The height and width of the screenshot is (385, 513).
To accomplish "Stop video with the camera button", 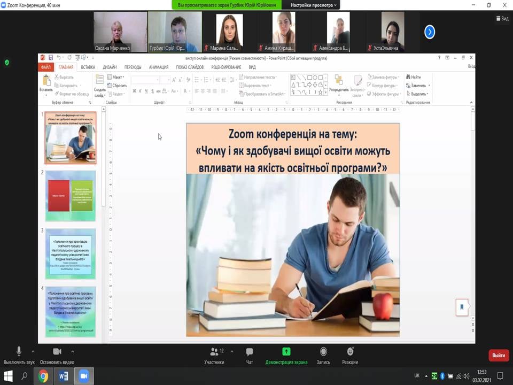I will click(x=57, y=352).
